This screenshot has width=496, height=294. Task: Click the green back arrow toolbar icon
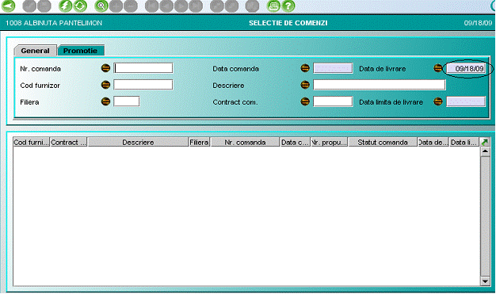pyautogui.click(x=8, y=6)
